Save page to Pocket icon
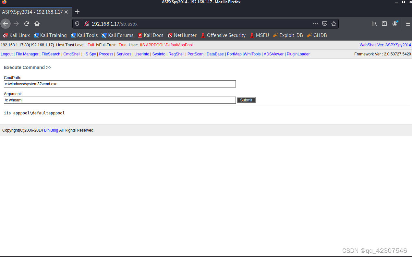The height and width of the screenshot is (257, 412). [325, 24]
